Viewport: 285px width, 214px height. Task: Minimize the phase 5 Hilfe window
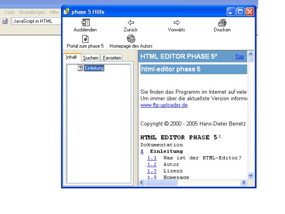tap(231, 12)
